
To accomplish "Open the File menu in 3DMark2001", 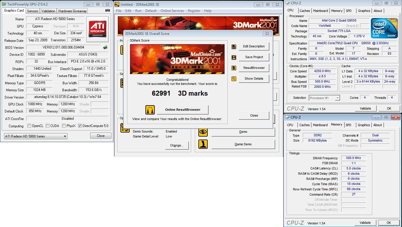I will (x=119, y=11).
